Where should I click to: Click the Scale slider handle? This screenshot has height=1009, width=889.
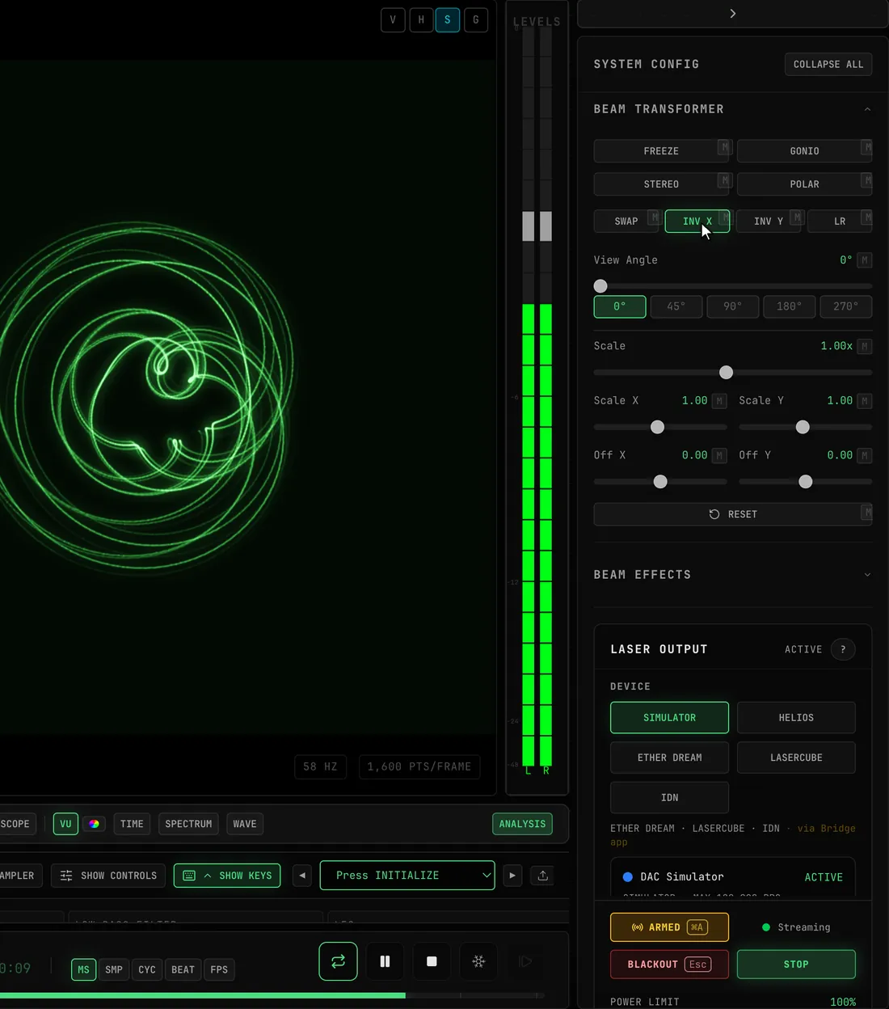tap(727, 373)
